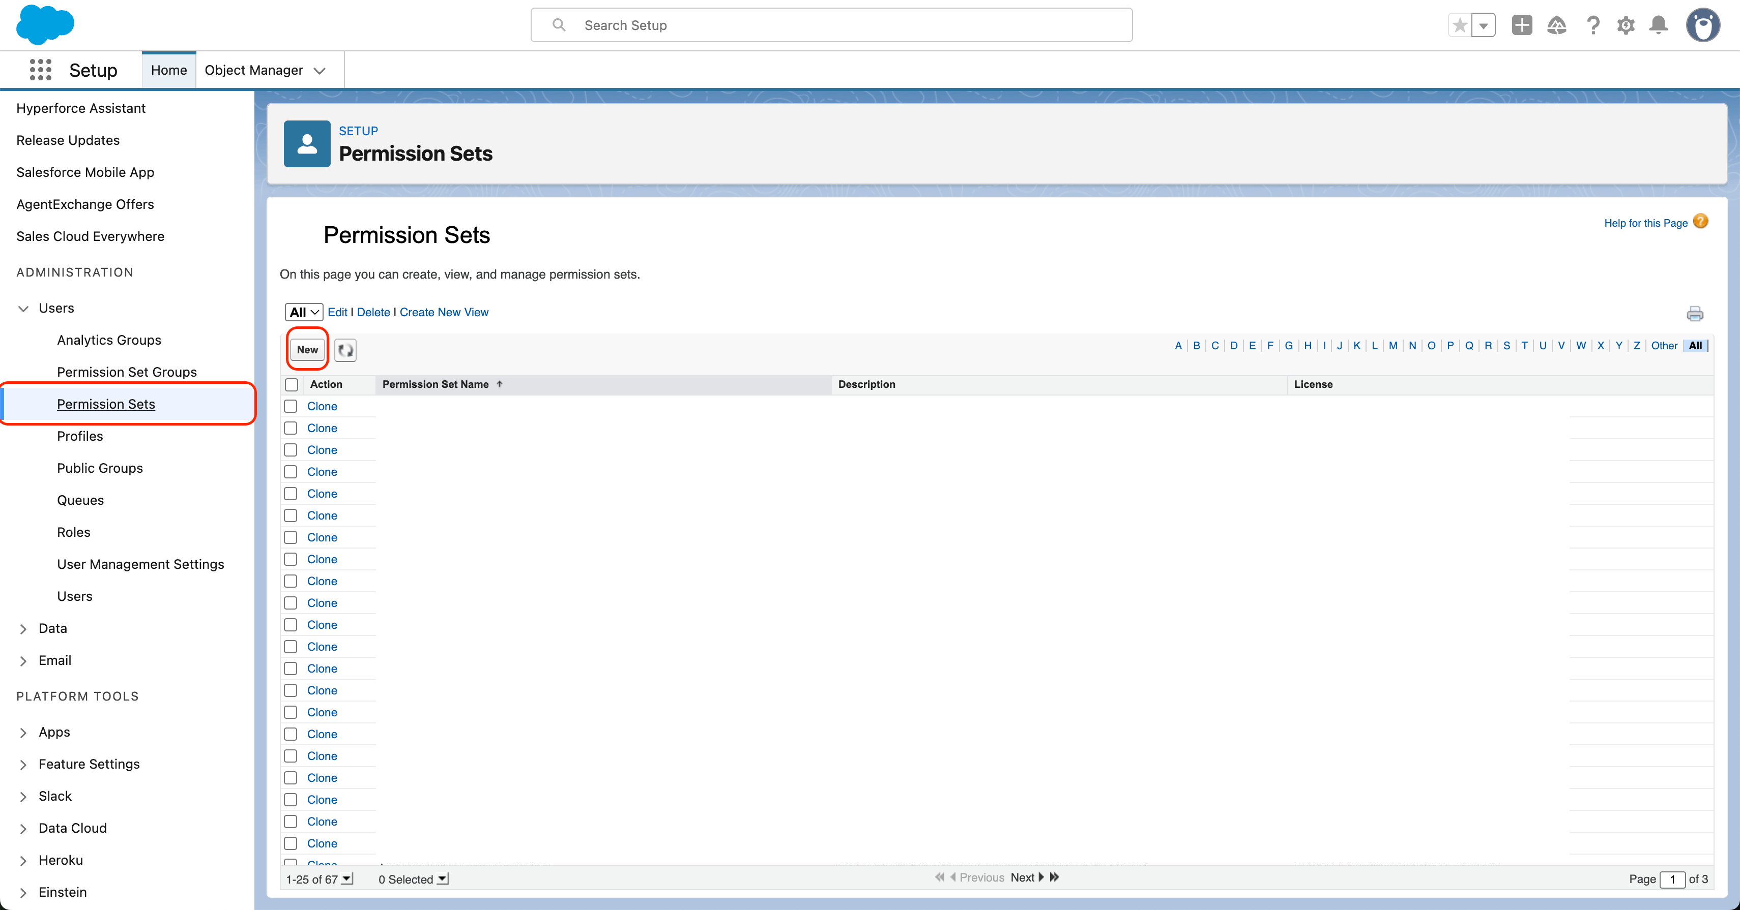
Task: Open Profiles in sidebar
Action: [x=80, y=436]
